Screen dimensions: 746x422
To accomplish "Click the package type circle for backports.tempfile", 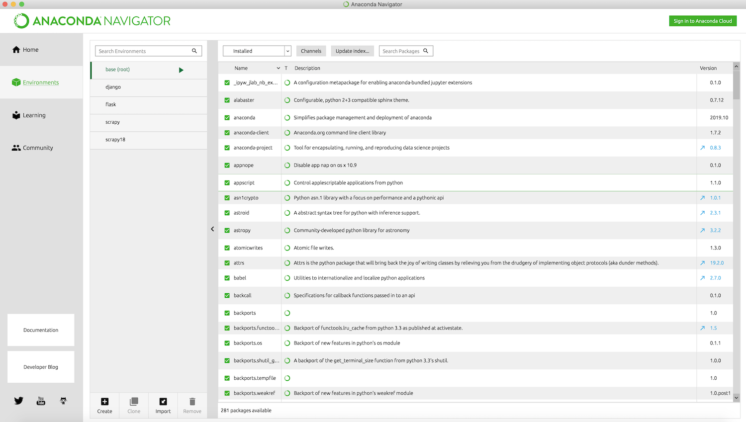I will pos(287,378).
